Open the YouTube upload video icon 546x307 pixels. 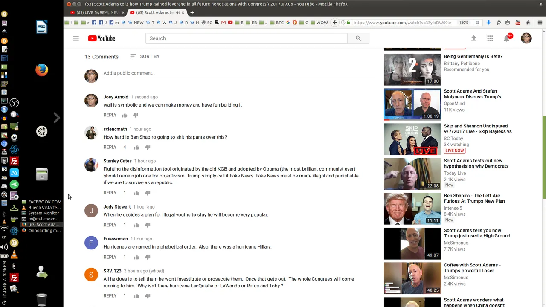(x=473, y=38)
